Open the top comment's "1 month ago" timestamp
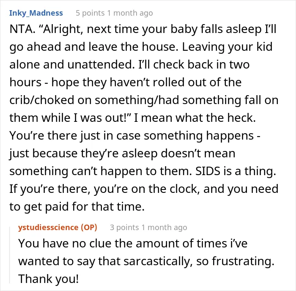 [x=130, y=13]
